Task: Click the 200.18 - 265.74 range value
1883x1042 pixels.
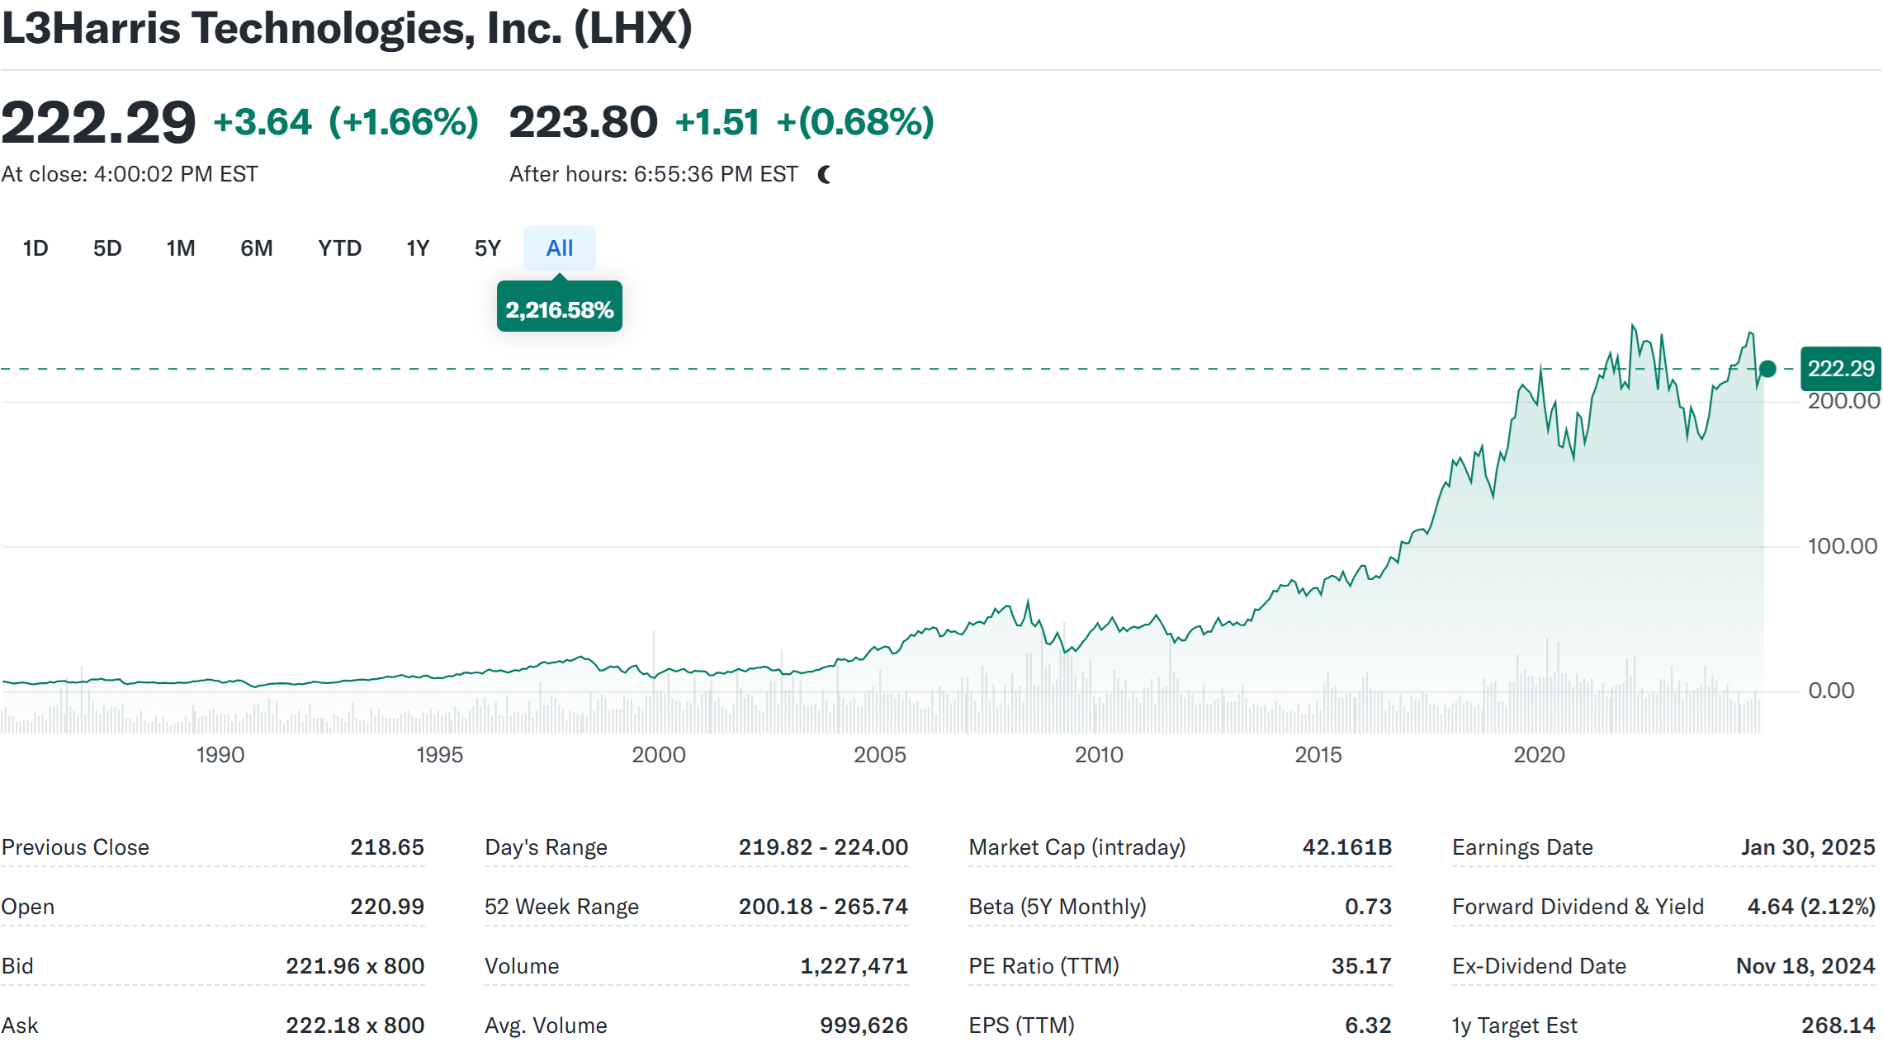Action: [x=823, y=907]
